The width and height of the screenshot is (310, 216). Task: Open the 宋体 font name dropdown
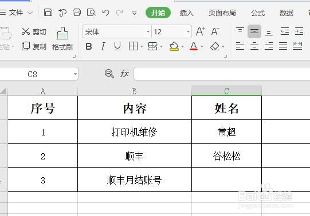click(148, 31)
